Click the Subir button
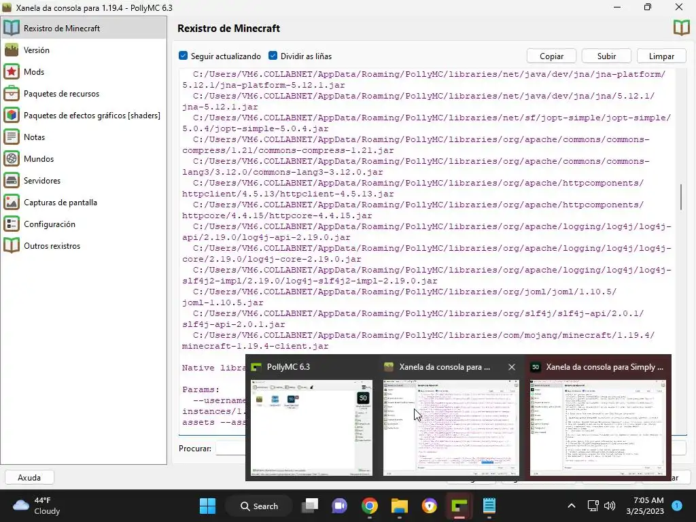This screenshot has height=522, width=696. (x=606, y=56)
